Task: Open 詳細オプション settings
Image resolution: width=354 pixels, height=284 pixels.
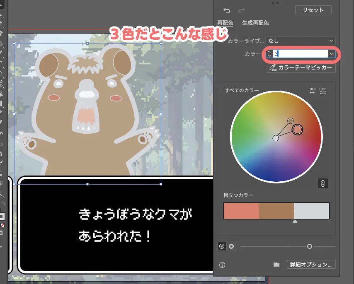Action: coord(311,264)
